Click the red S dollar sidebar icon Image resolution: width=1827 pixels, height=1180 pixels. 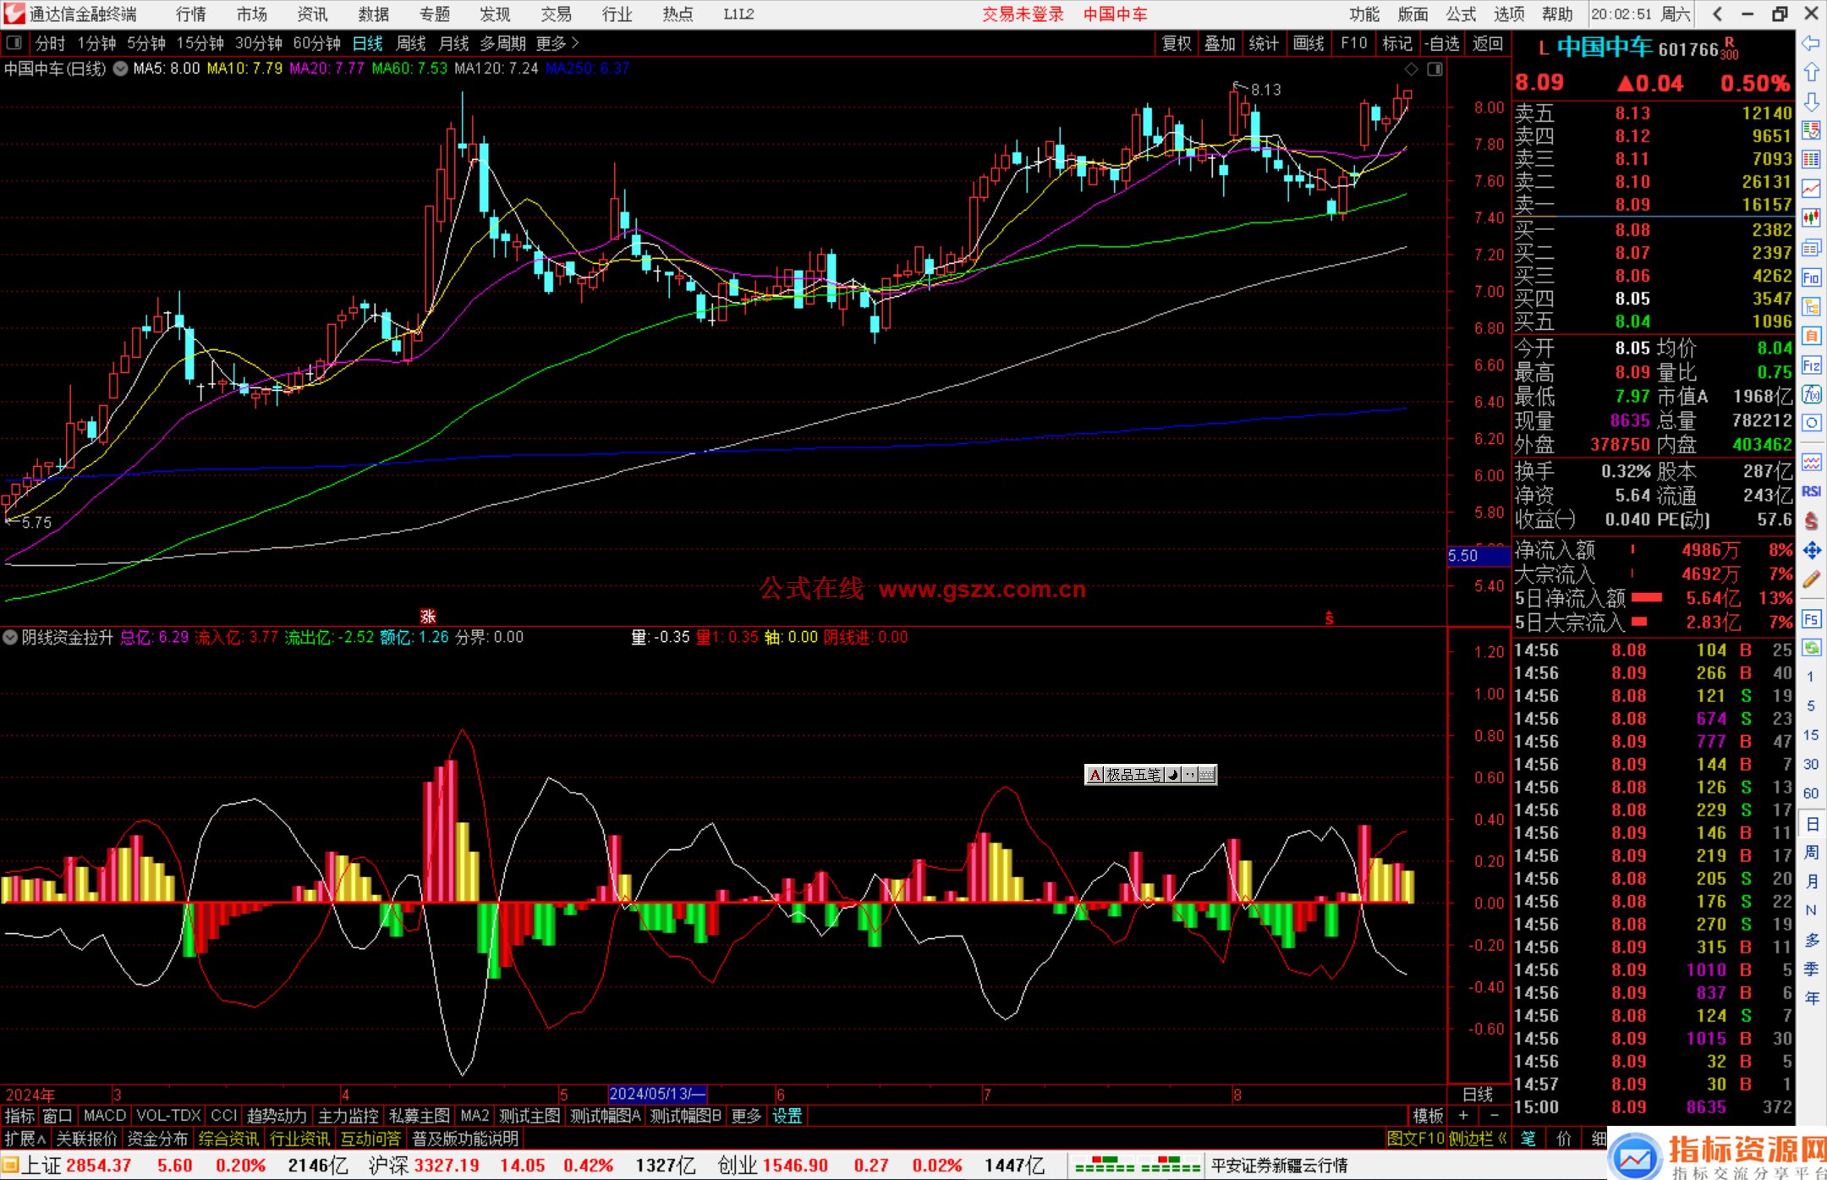click(x=1811, y=521)
